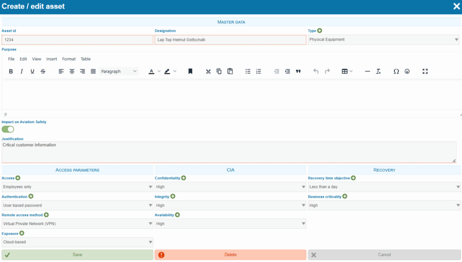This screenshot has height=262, width=462.
Task: Click the Delete button
Action: (230, 255)
